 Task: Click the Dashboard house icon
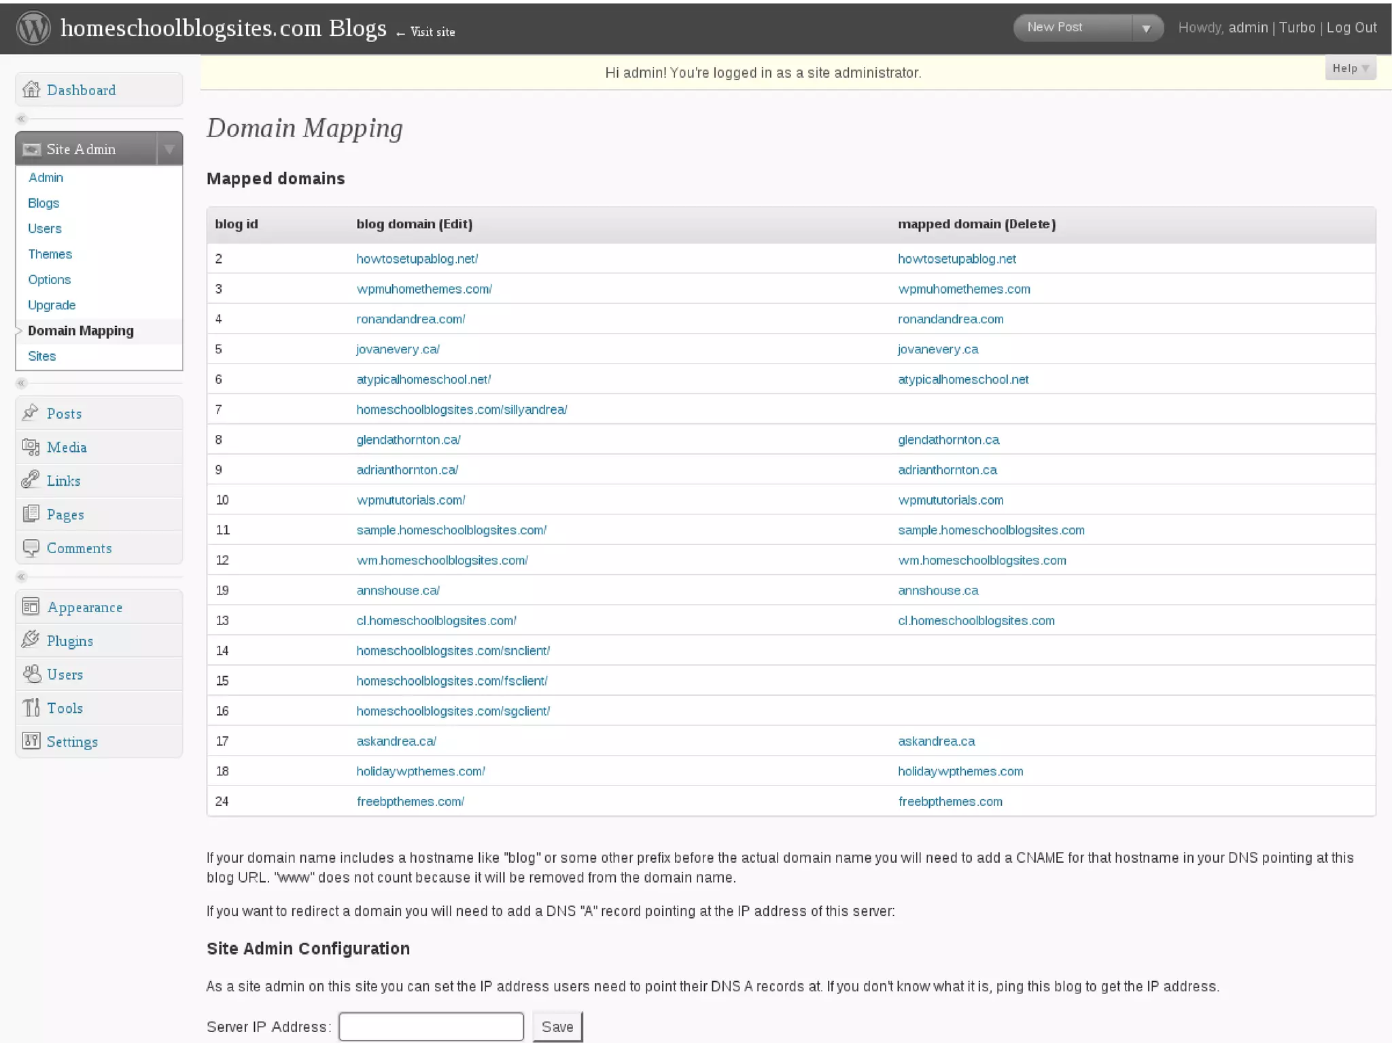click(31, 90)
